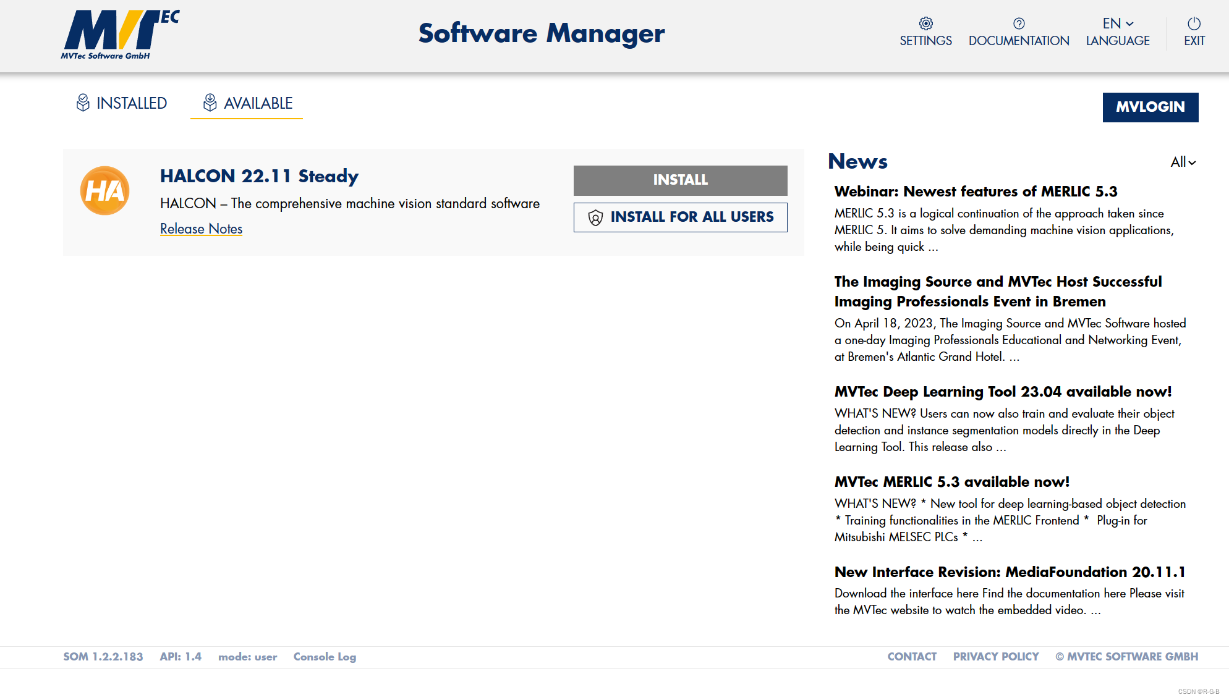Viewport: 1229px width, 700px height.
Task: Open news 'Webinar: Newest features of MERLIC 5.3'
Action: coord(976,192)
